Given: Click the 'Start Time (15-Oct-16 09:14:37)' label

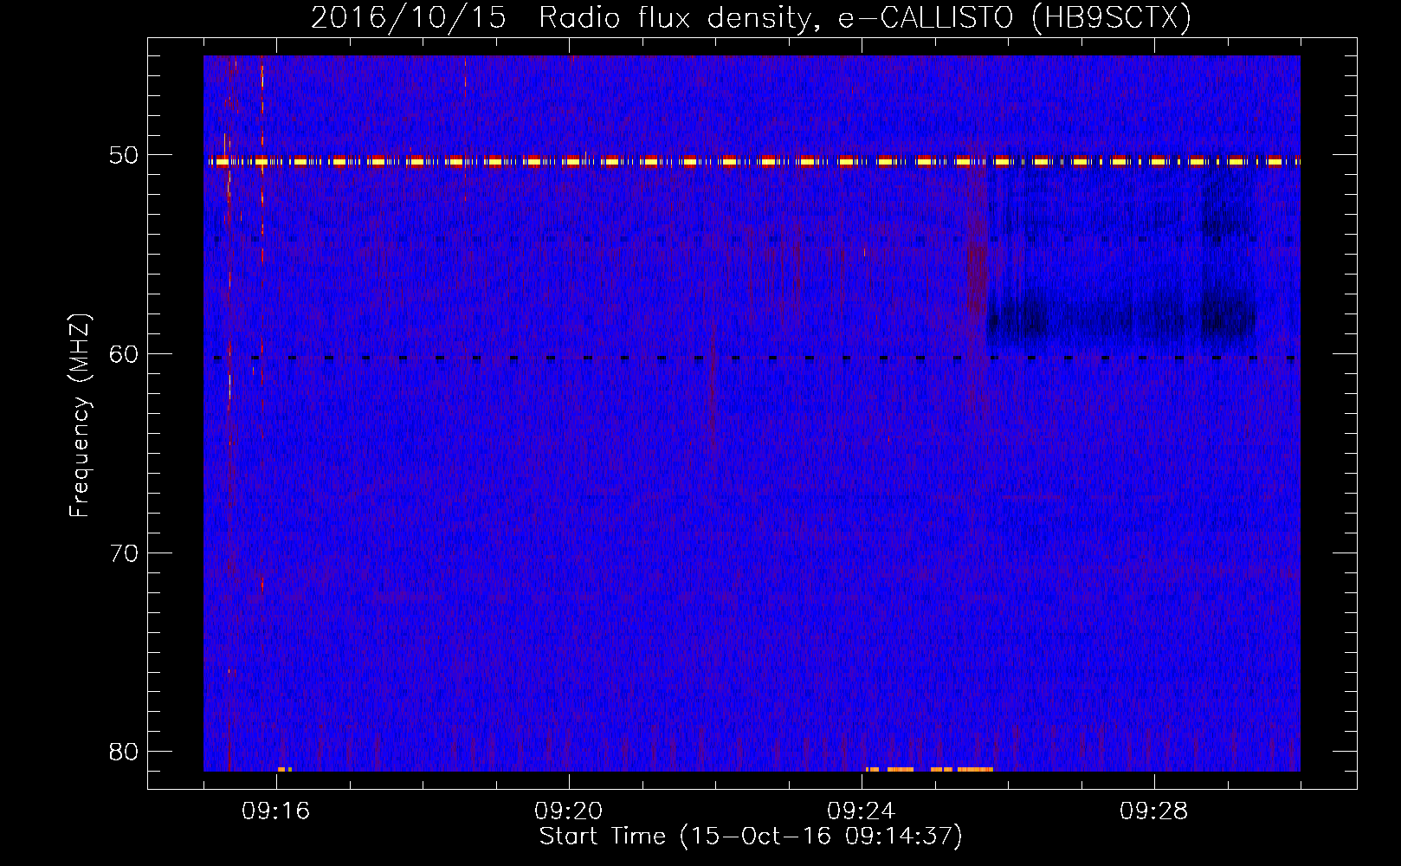Looking at the screenshot, I should coord(751,837).
